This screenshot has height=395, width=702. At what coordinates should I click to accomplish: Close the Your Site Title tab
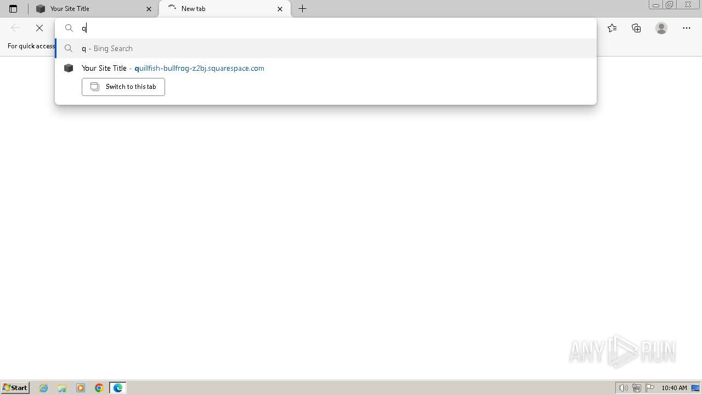click(149, 9)
